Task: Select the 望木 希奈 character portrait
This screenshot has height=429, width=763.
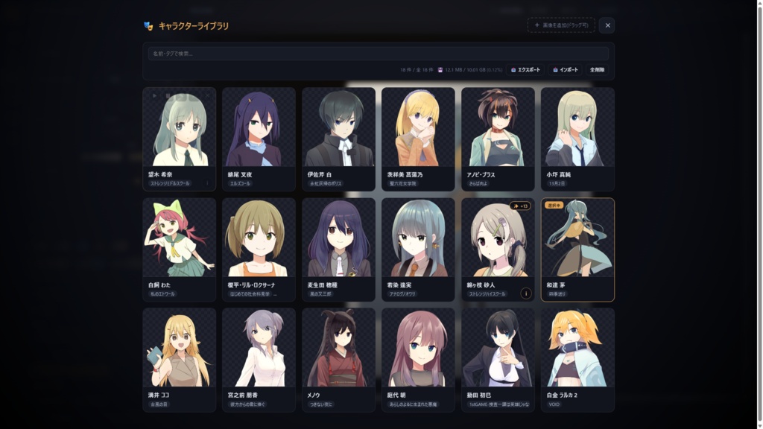Action: click(179, 127)
